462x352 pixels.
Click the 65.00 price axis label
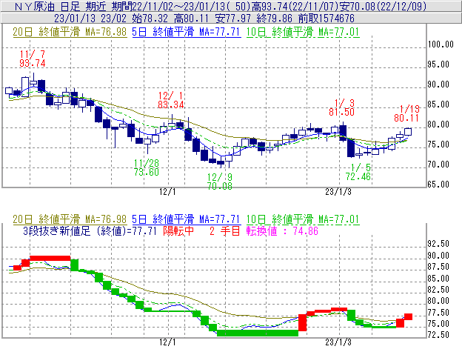point(438,185)
